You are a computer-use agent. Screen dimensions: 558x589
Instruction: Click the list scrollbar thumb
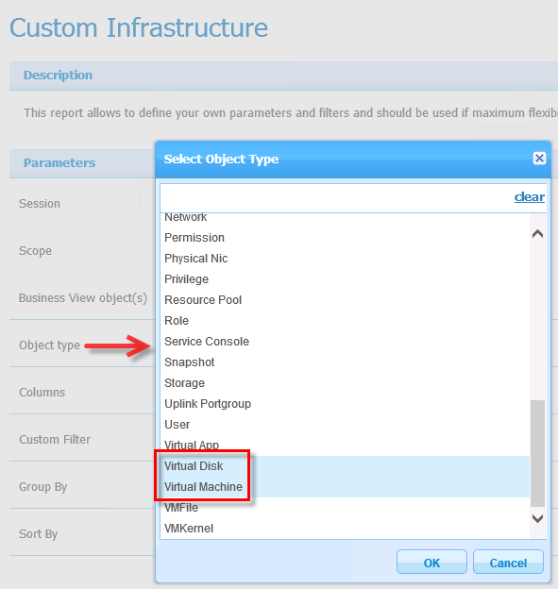click(x=538, y=453)
